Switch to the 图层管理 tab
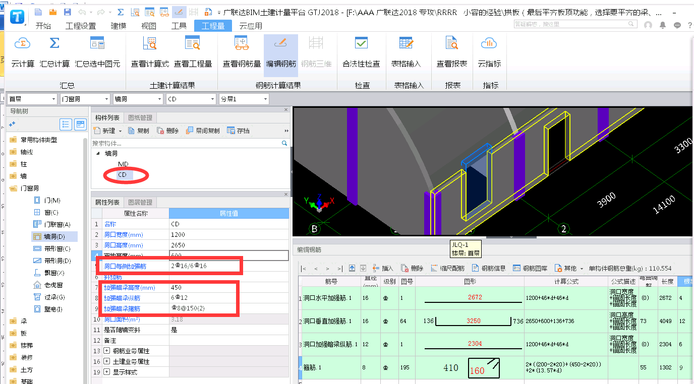This screenshot has width=694, height=384. click(x=140, y=202)
